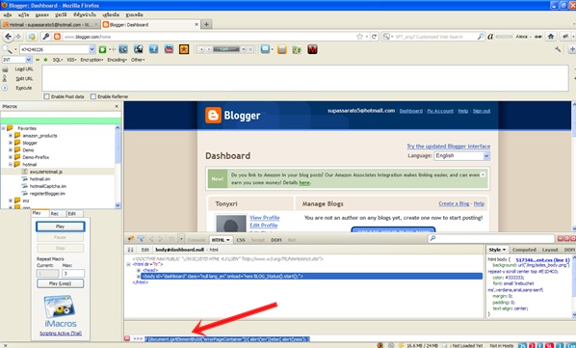This screenshot has height=348, width=576.
Task: Click the large iMacros logo image
Action: (60, 307)
